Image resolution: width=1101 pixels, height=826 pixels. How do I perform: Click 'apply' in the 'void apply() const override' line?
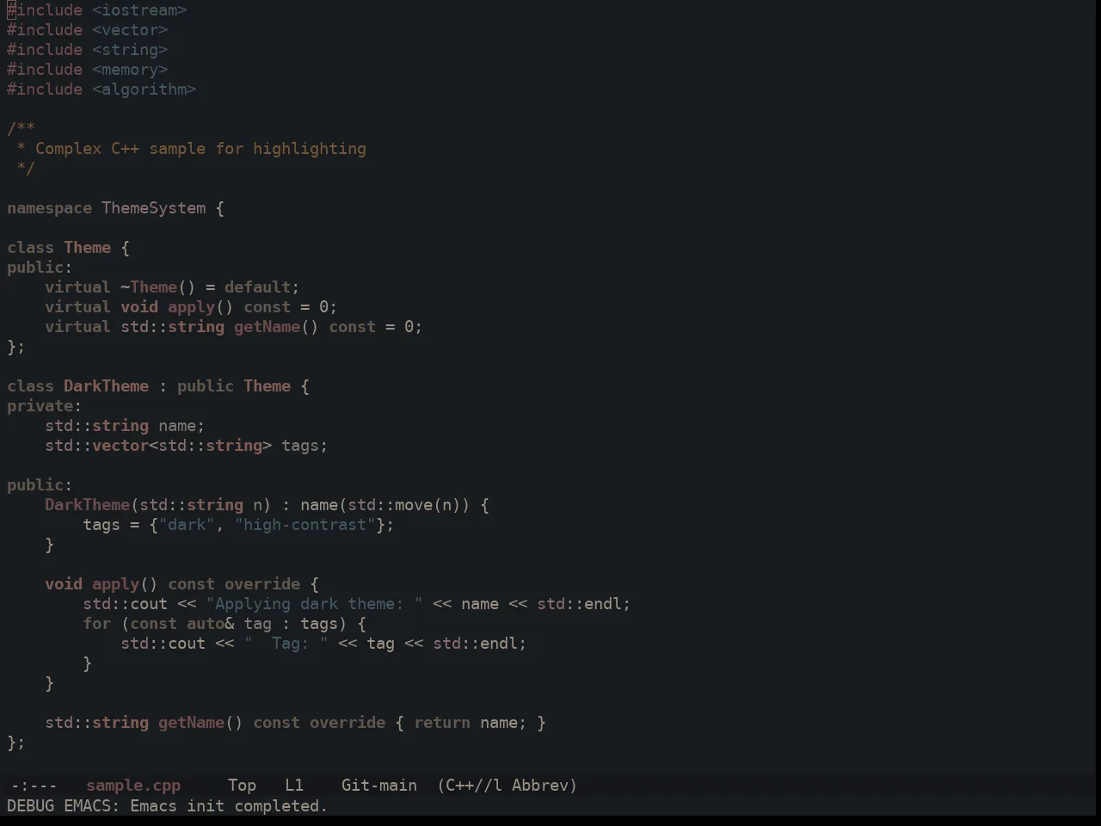[116, 584]
